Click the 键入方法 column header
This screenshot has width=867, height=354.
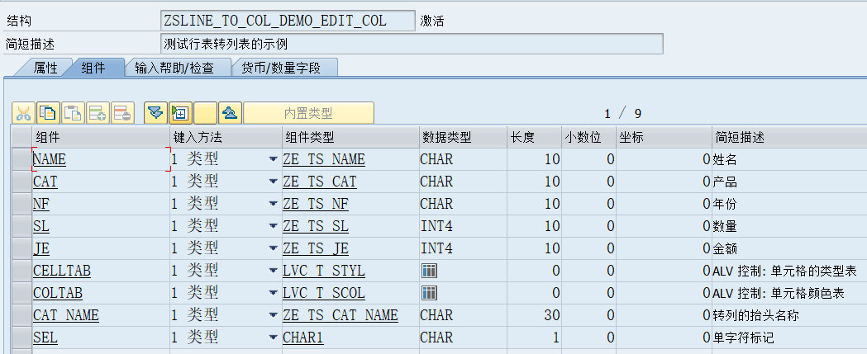pyautogui.click(x=226, y=137)
